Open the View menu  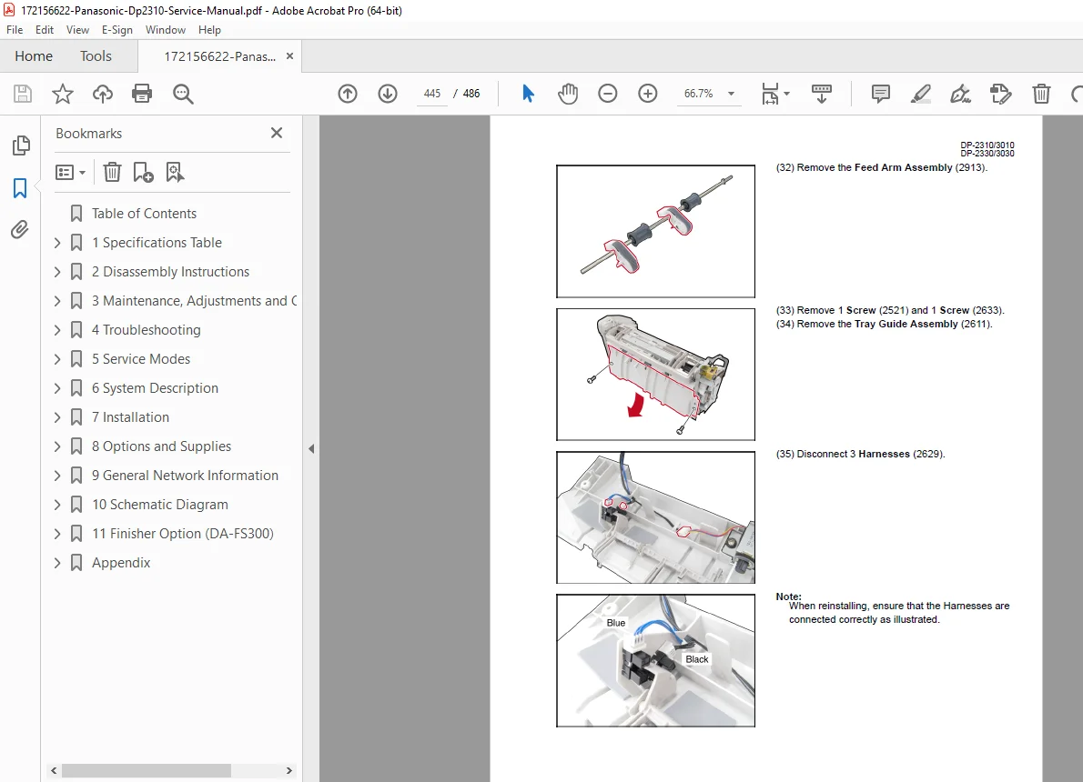(77, 30)
